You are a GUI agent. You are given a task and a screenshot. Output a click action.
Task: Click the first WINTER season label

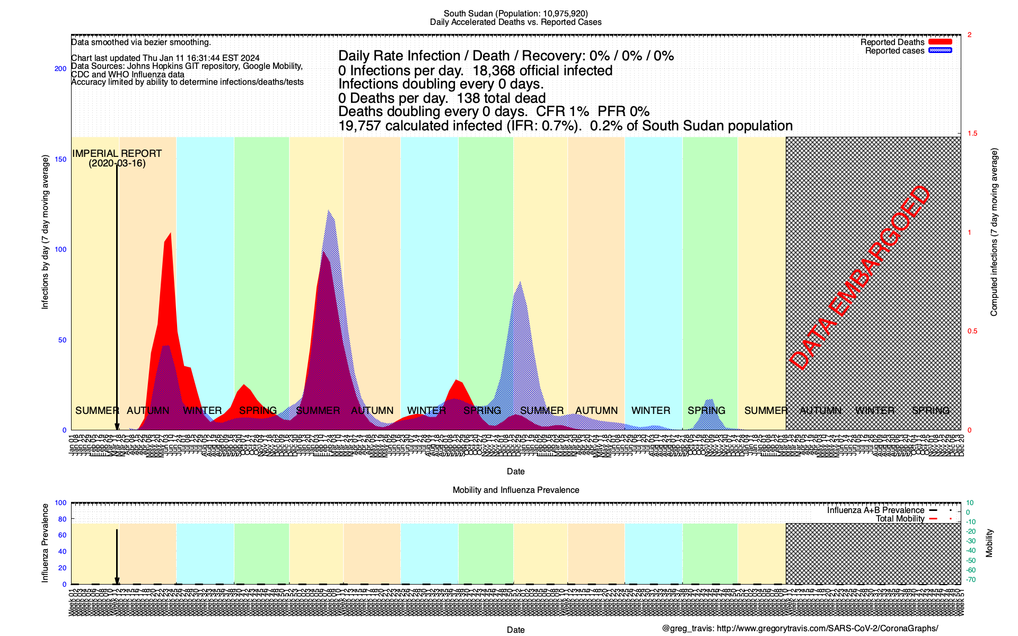pos(202,410)
